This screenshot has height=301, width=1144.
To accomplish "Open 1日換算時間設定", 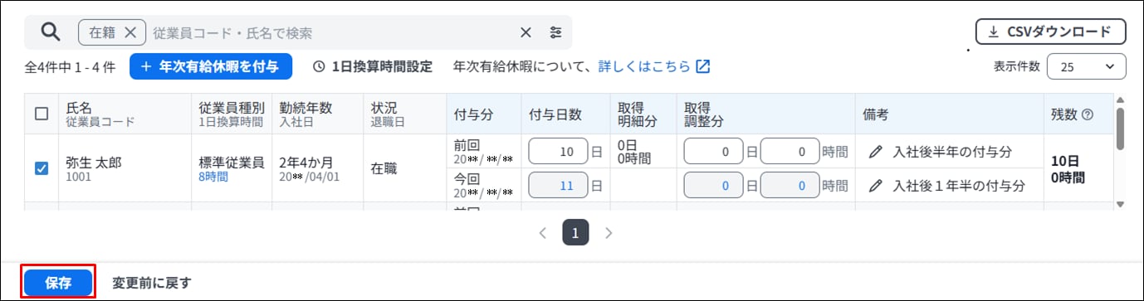I will 373,66.
